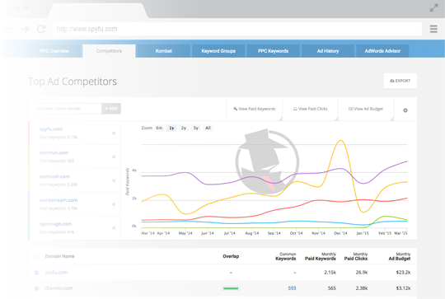Click the 2.38k paid clicks value
The width and height of the screenshot is (445, 299).
pyautogui.click(x=362, y=288)
